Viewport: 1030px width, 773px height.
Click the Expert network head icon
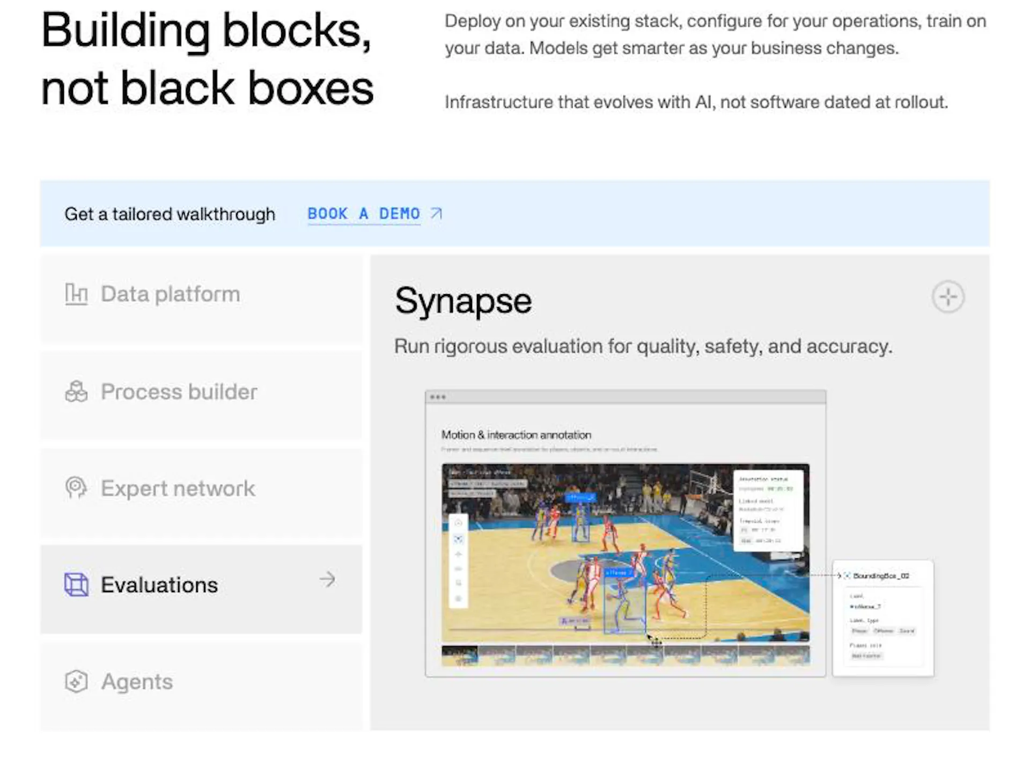[x=76, y=488]
